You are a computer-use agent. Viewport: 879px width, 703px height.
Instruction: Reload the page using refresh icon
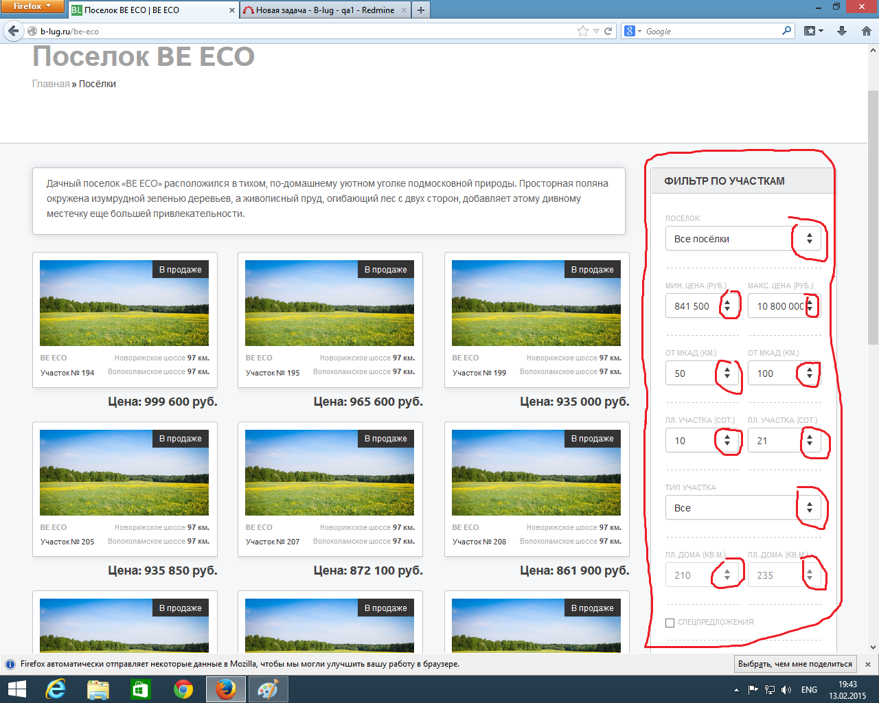pyautogui.click(x=608, y=31)
